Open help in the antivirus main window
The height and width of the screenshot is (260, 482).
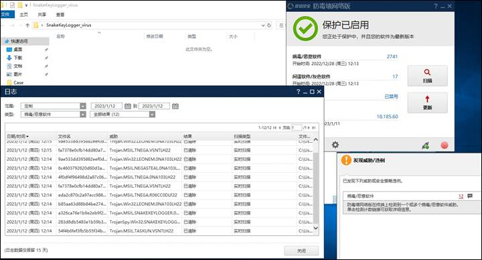click(x=436, y=6)
